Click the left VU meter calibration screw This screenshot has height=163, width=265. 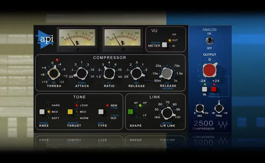[78, 49]
